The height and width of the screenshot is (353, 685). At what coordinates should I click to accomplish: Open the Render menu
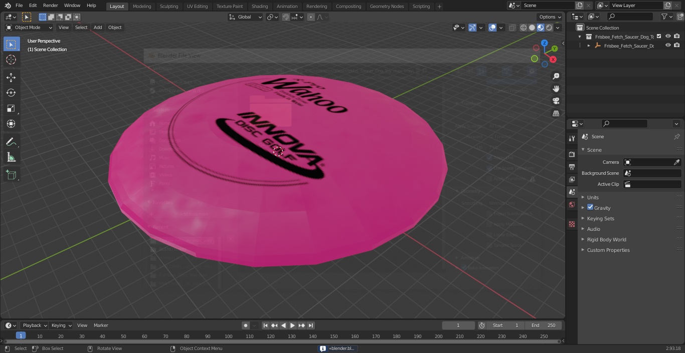click(50, 6)
